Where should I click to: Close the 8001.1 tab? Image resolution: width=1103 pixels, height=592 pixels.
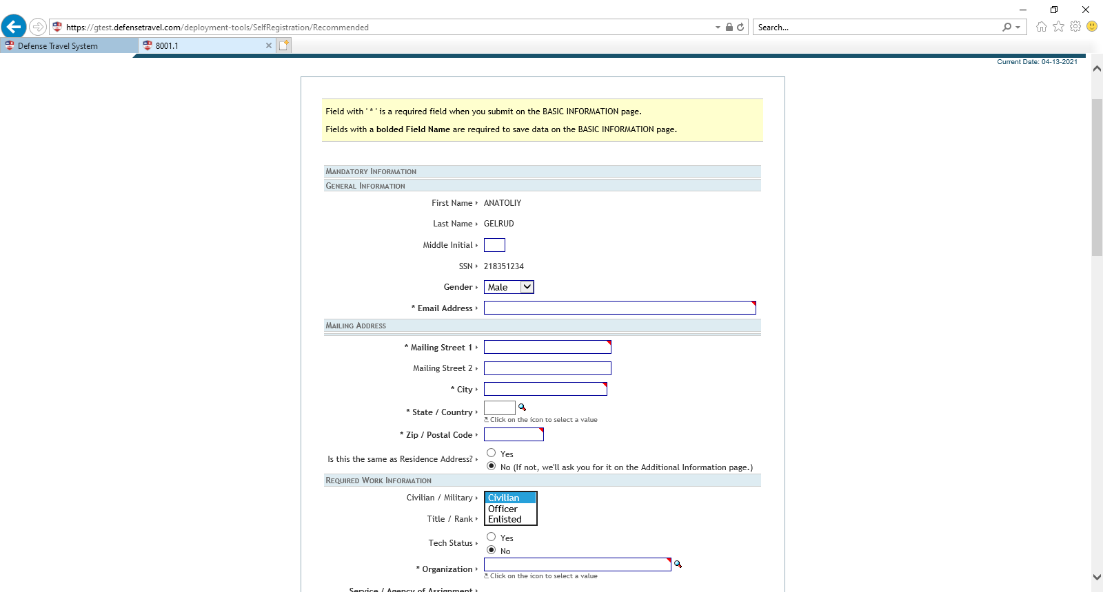269,45
